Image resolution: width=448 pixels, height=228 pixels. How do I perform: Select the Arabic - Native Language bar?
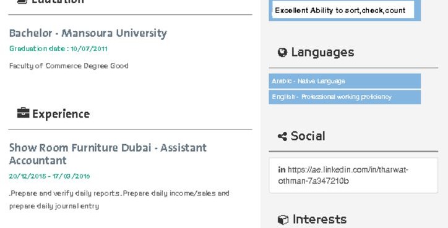(345, 81)
